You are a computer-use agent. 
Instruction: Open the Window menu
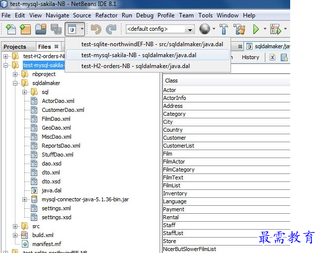tap(228, 15)
